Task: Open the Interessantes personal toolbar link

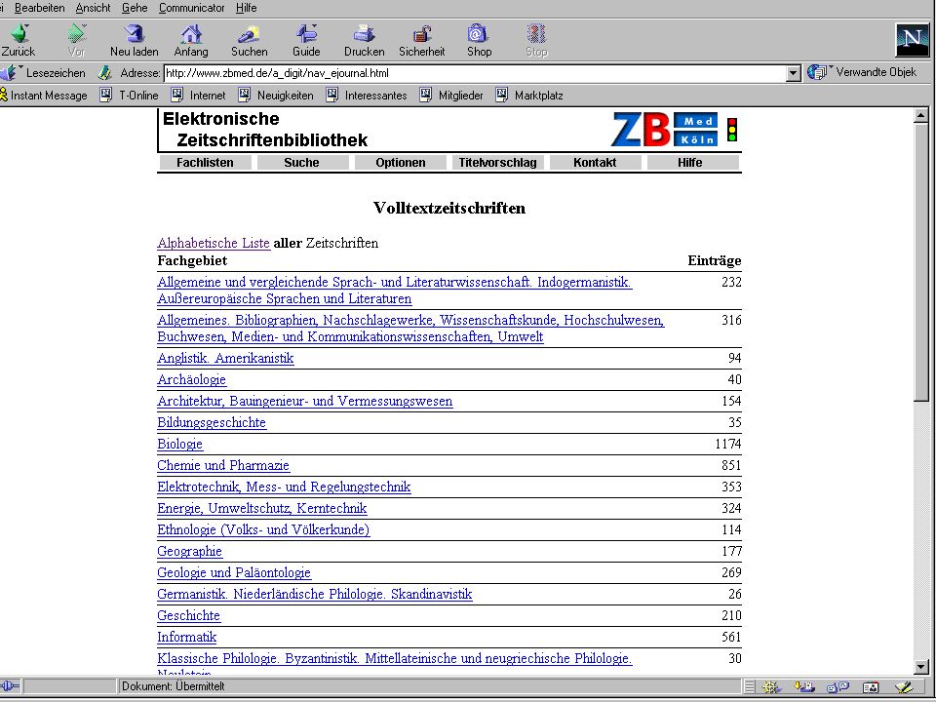Action: (x=367, y=95)
